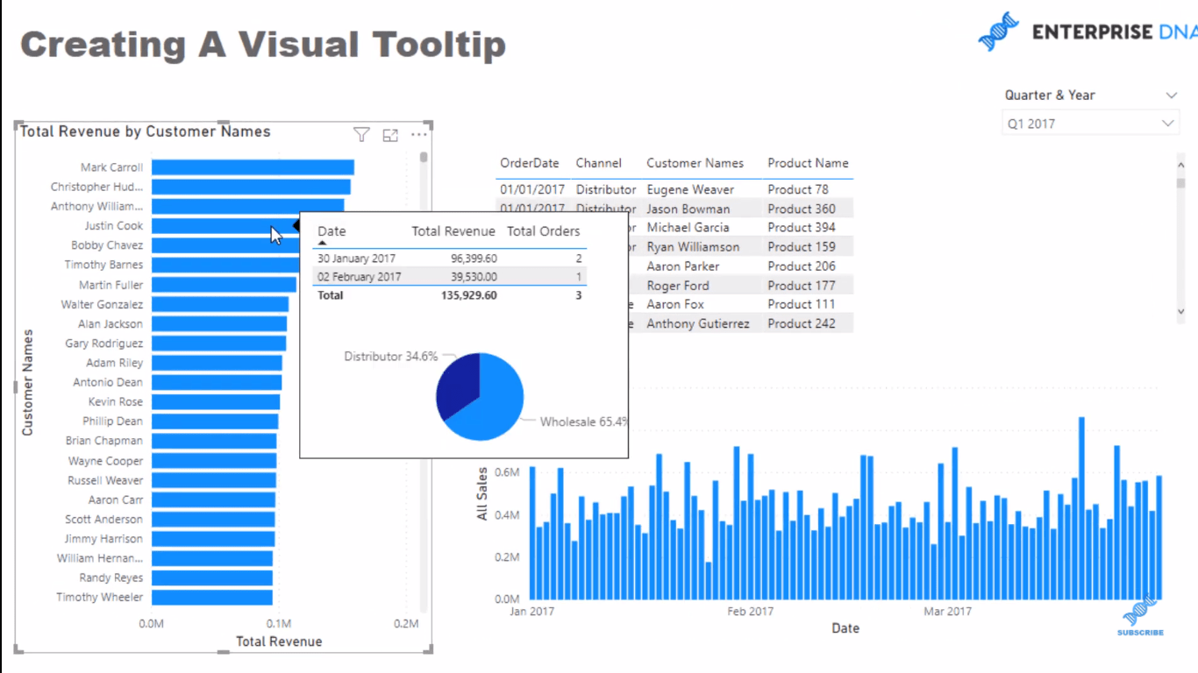The image size is (1198, 673).
Task: Select the Gary Rodriguez bar
Action: [x=218, y=344]
